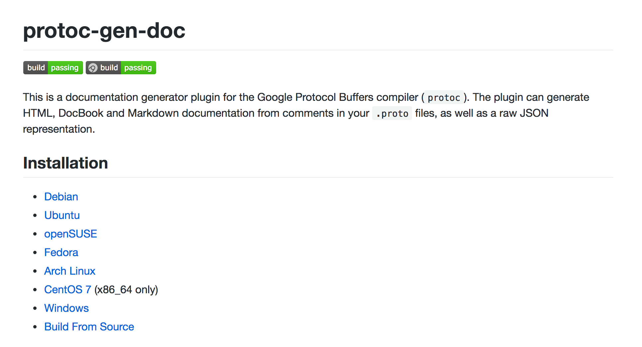The width and height of the screenshot is (642, 347).
Task: Open the Fedora installation link
Action: click(x=61, y=252)
